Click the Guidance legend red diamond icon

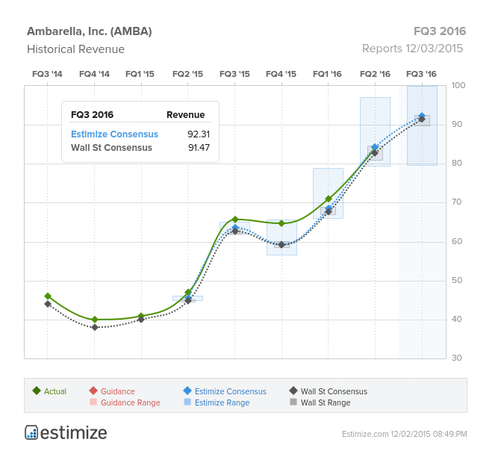tap(93, 391)
